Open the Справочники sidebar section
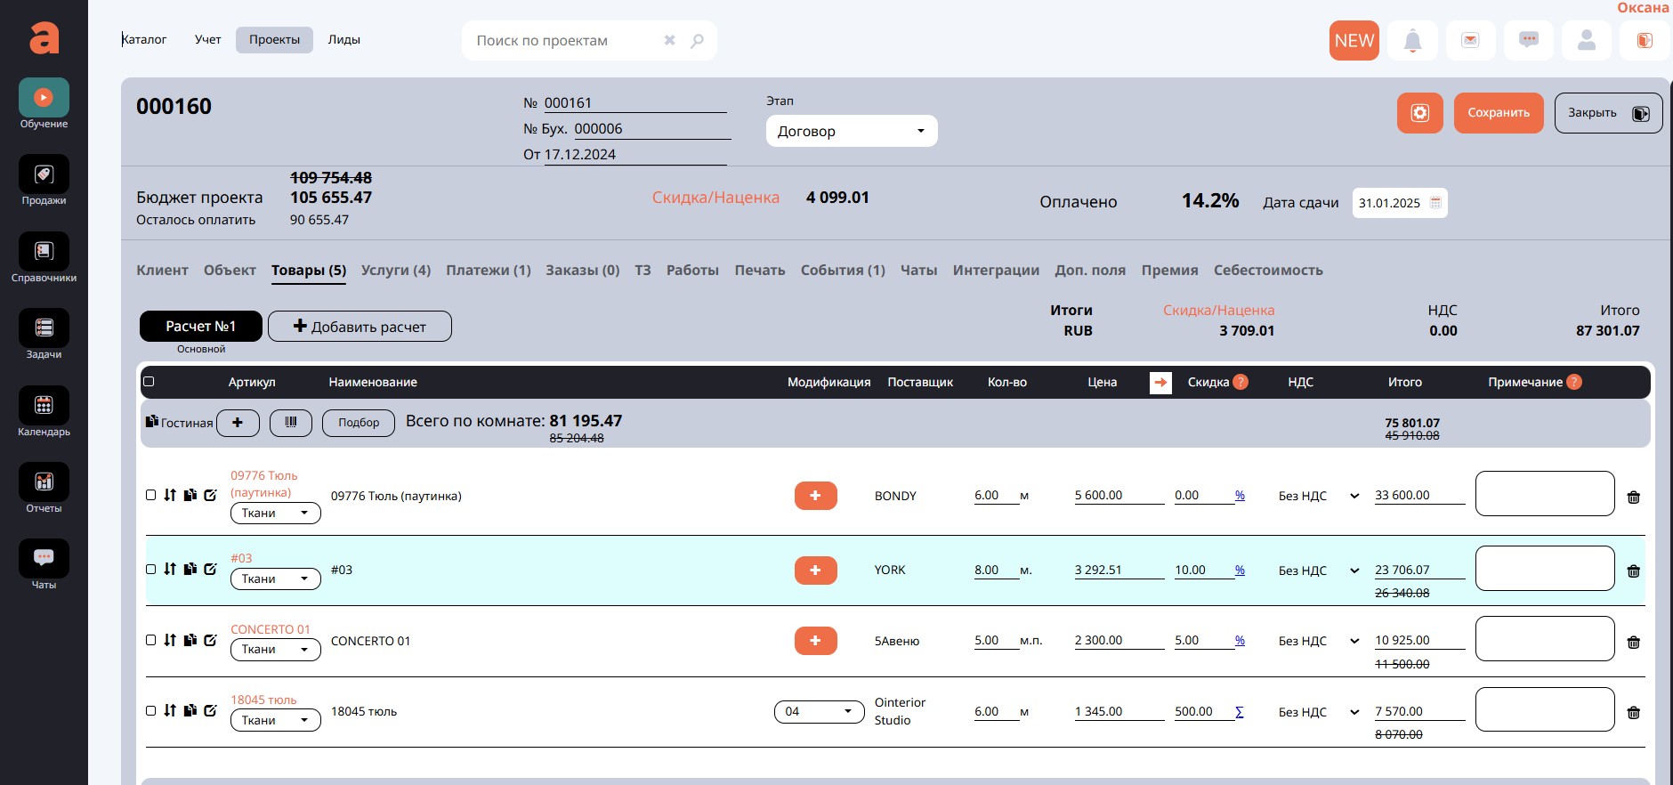1673x785 pixels. pyautogui.click(x=44, y=252)
